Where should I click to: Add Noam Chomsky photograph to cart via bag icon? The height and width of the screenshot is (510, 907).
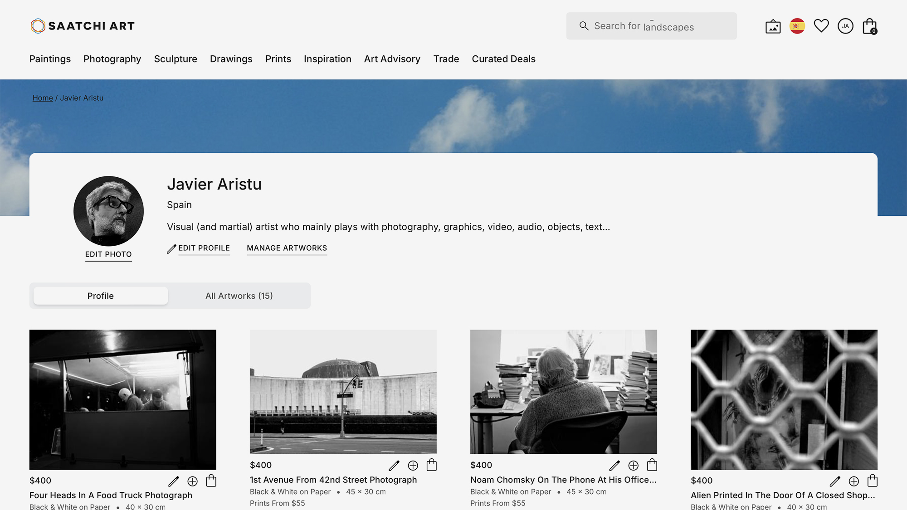tap(652, 465)
